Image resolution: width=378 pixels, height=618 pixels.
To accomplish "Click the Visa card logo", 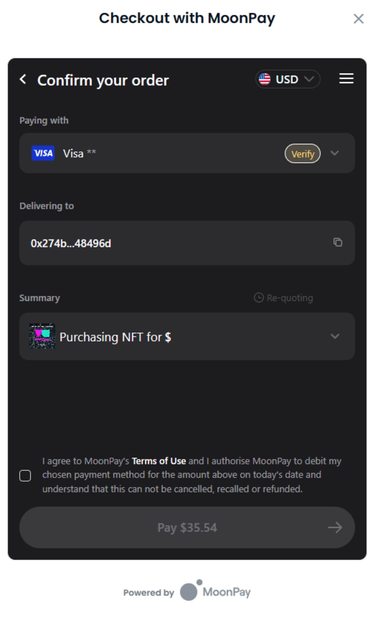I will pyautogui.click(x=43, y=153).
